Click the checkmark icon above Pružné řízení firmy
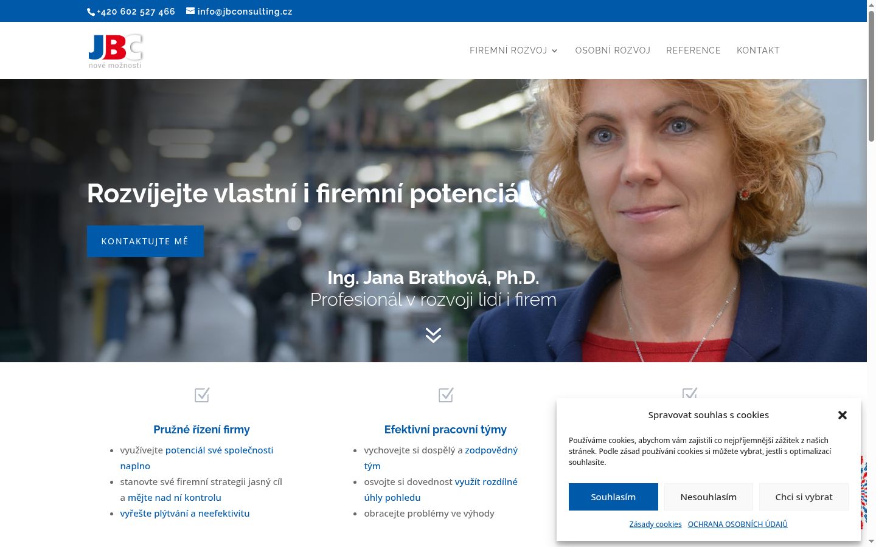 pos(202,395)
